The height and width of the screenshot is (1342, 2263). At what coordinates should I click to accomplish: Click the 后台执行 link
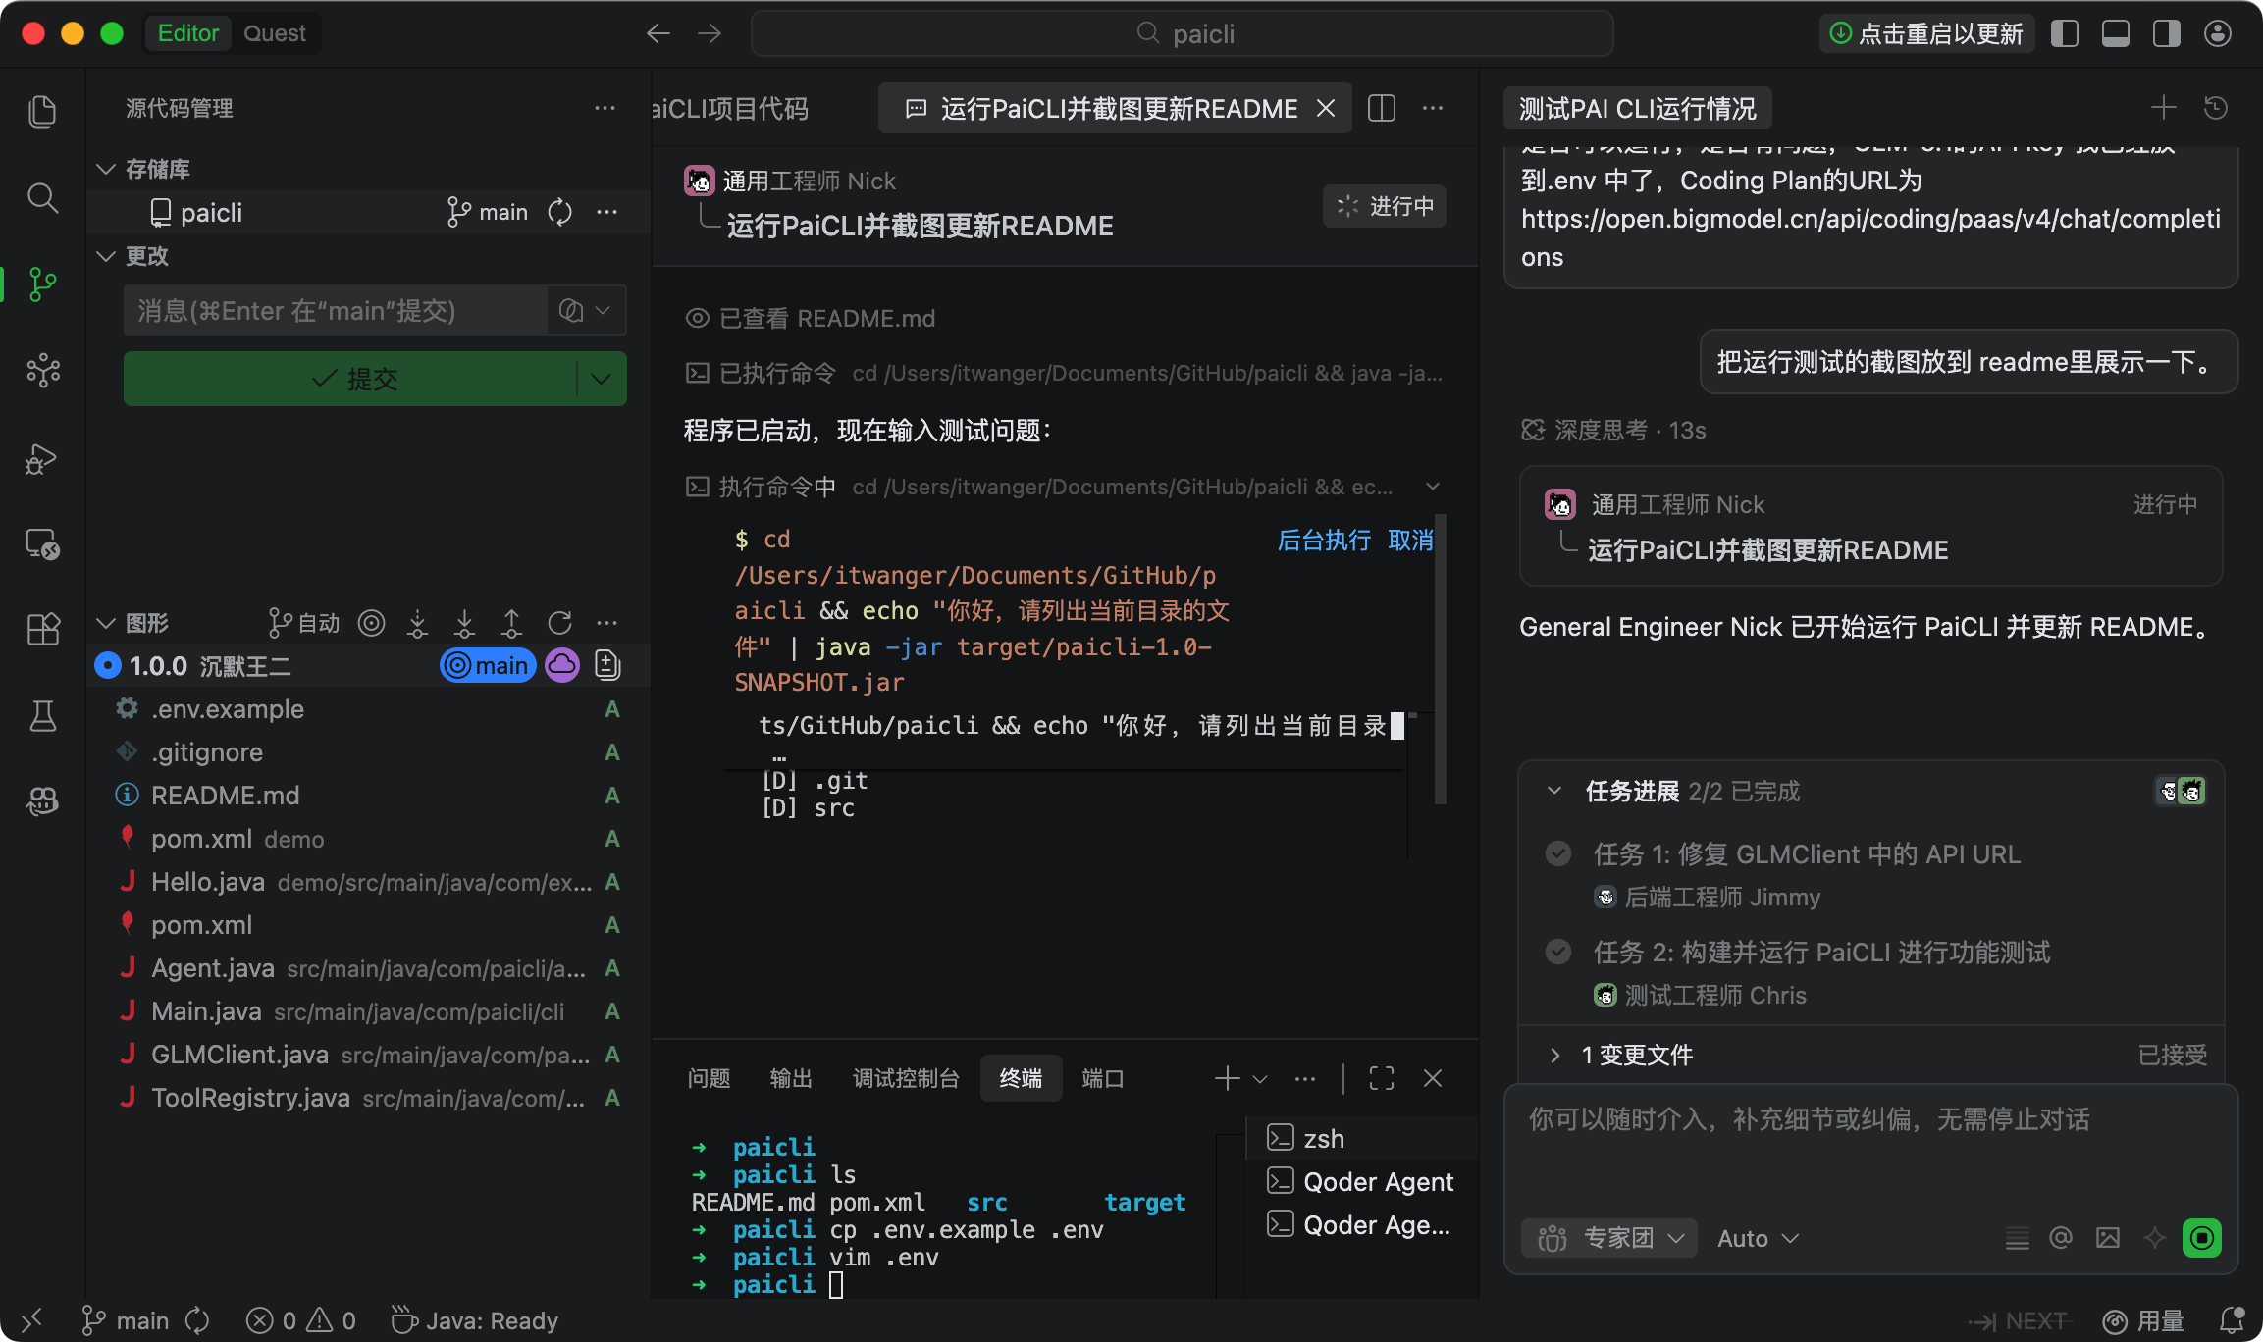[1323, 540]
